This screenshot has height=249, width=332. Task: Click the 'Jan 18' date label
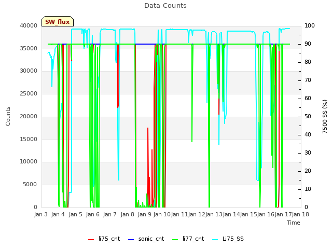tap(300, 214)
